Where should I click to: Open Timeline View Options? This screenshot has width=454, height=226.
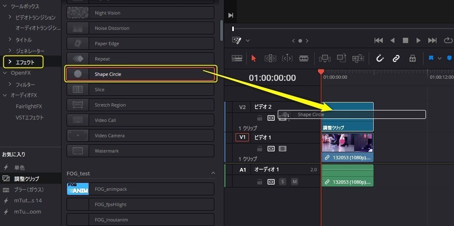237,58
